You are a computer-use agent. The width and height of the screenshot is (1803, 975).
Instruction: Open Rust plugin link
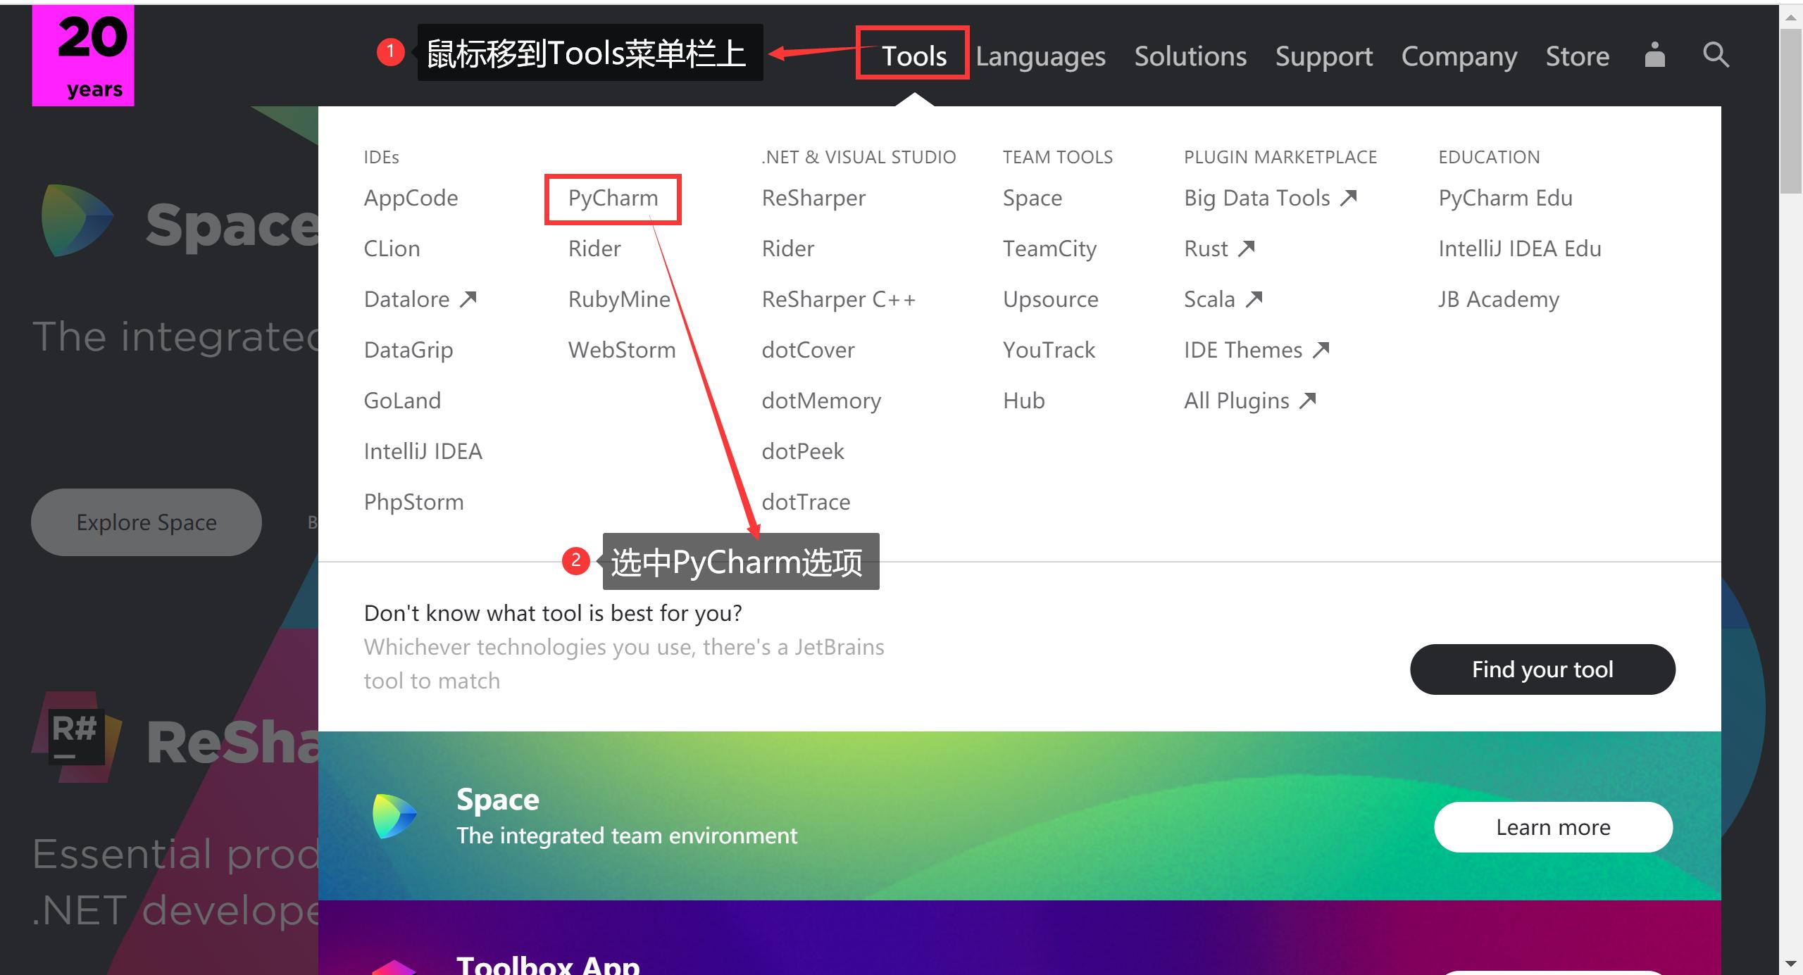1219,249
